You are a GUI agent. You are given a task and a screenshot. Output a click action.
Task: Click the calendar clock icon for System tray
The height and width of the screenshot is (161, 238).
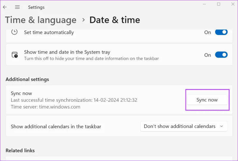14,55
